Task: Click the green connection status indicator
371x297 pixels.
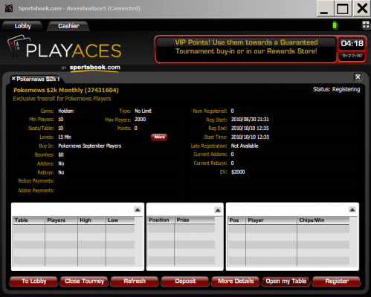Action: click(335, 25)
